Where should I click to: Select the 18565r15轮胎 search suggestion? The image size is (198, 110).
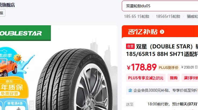click(168, 16)
